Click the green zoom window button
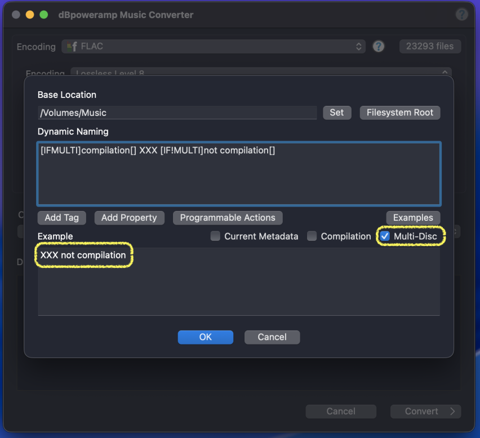The image size is (480, 438). [44, 15]
